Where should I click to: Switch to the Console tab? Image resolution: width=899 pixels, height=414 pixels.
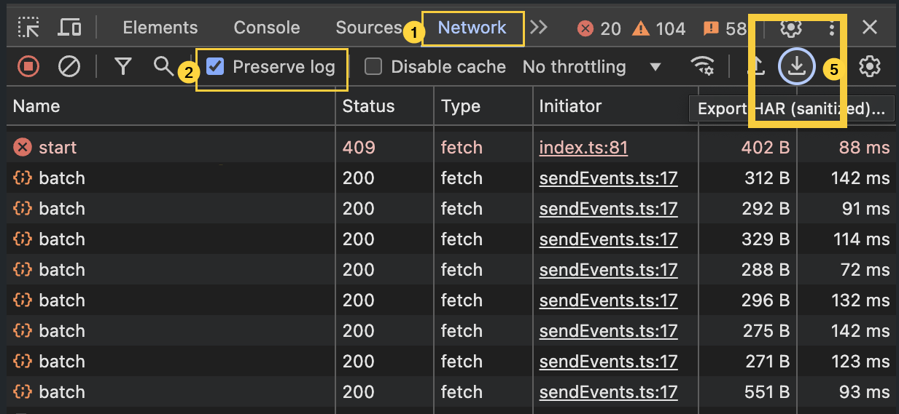[x=266, y=28]
